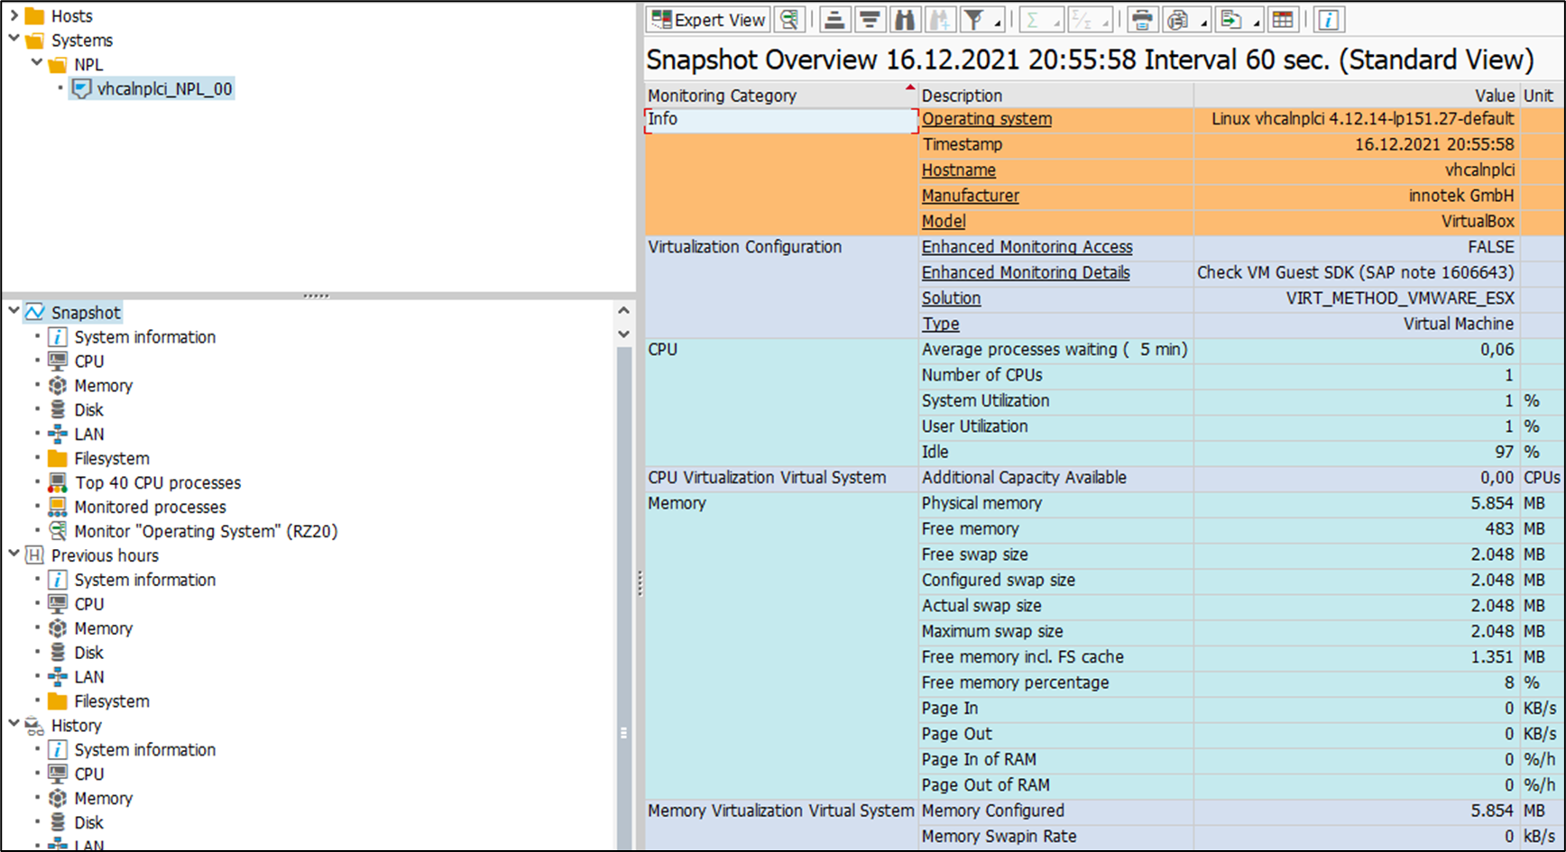Sort the table in descending order
Screen dimensions: 1566x852
tap(870, 19)
